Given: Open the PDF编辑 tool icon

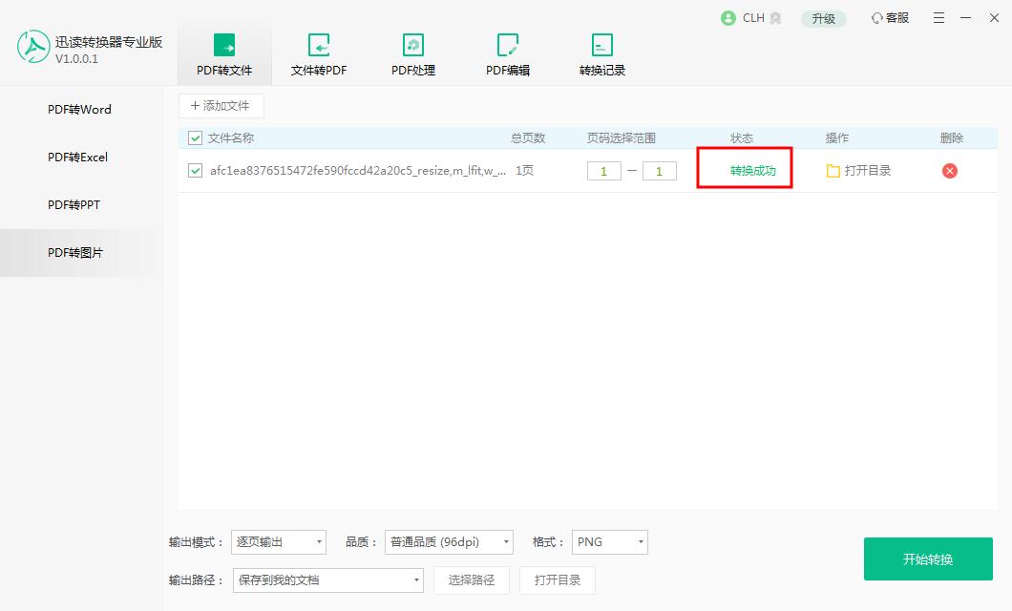Looking at the screenshot, I should (507, 45).
